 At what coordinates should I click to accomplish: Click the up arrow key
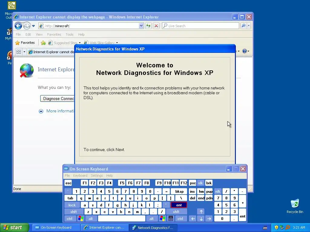(x=201, y=212)
